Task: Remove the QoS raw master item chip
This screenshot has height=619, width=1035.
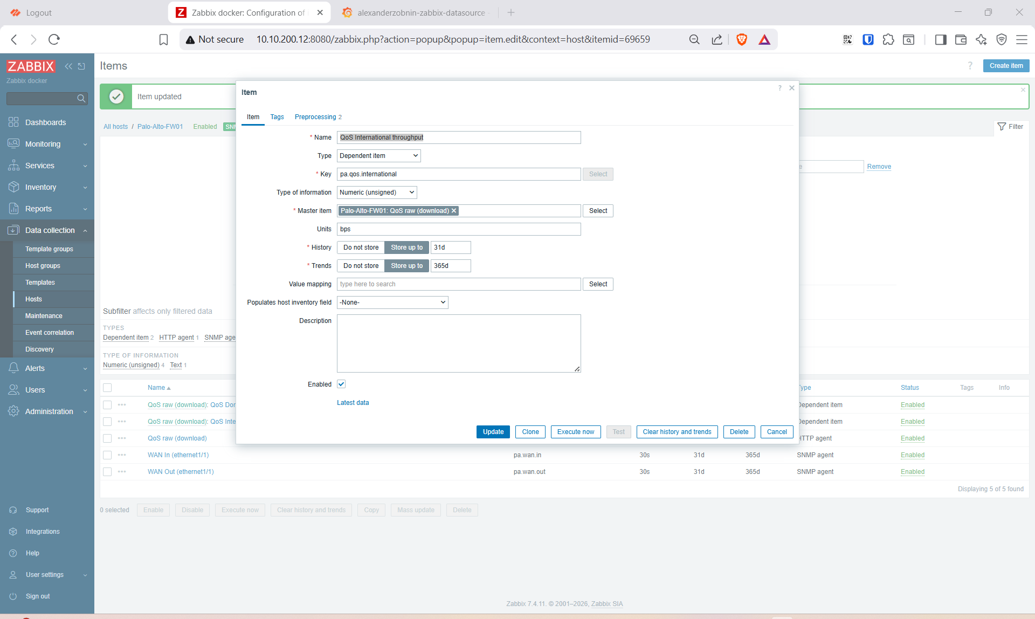Action: coord(454,211)
